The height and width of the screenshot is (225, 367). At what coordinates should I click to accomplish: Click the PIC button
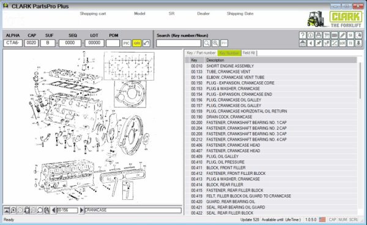click(126, 43)
